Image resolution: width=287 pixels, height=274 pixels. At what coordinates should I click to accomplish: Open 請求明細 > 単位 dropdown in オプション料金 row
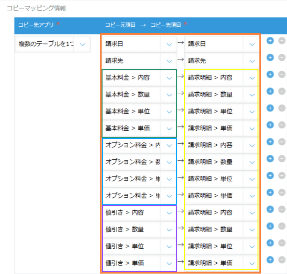(222, 179)
